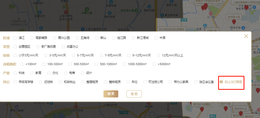Check the 控江路 checkbox
The image size is (260, 118).
[x=114, y=38]
